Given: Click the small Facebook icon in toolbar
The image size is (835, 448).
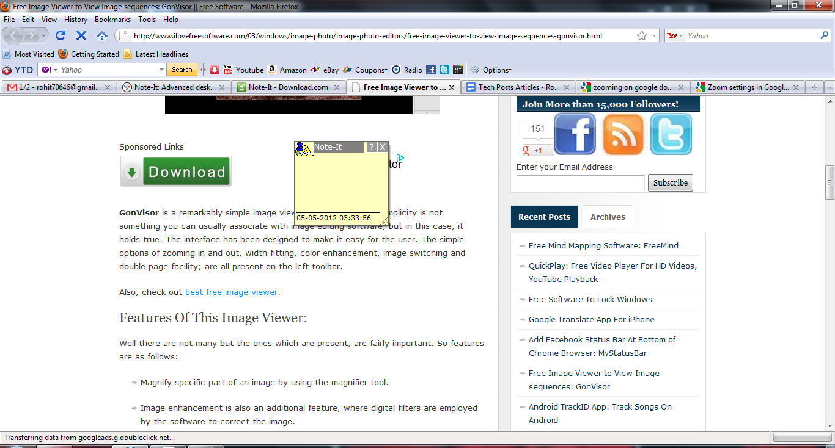Looking at the screenshot, I should click(431, 70).
